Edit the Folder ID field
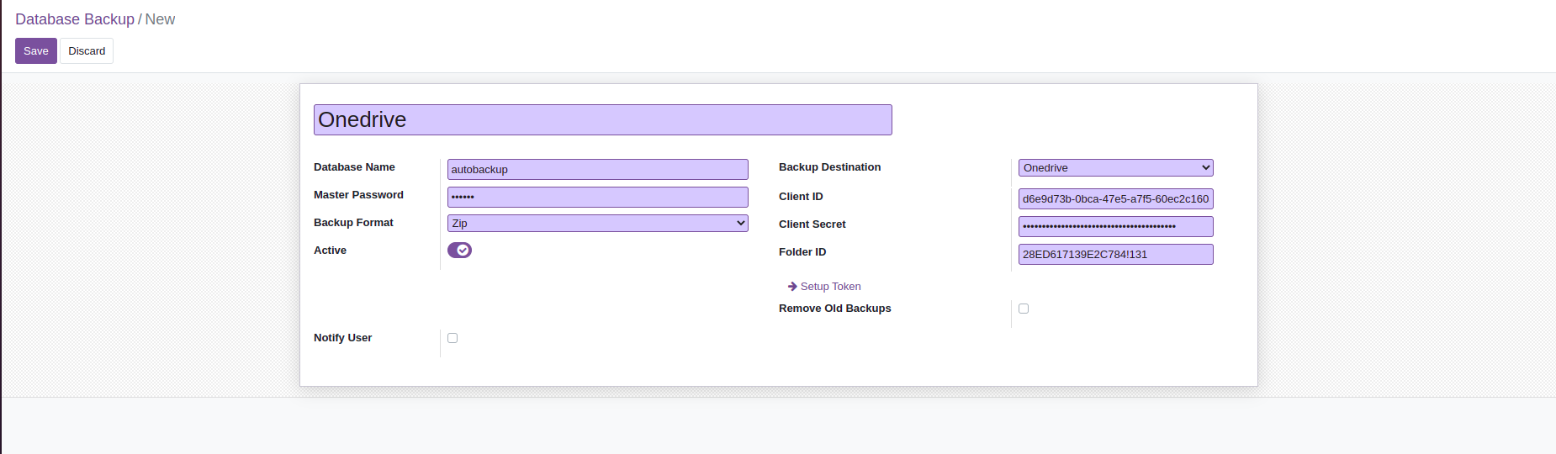The image size is (1556, 454). 1115,255
